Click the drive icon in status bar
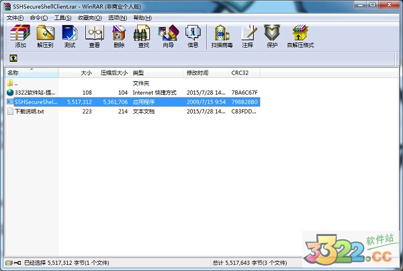Viewport: 403px width, 271px height. coord(9,263)
